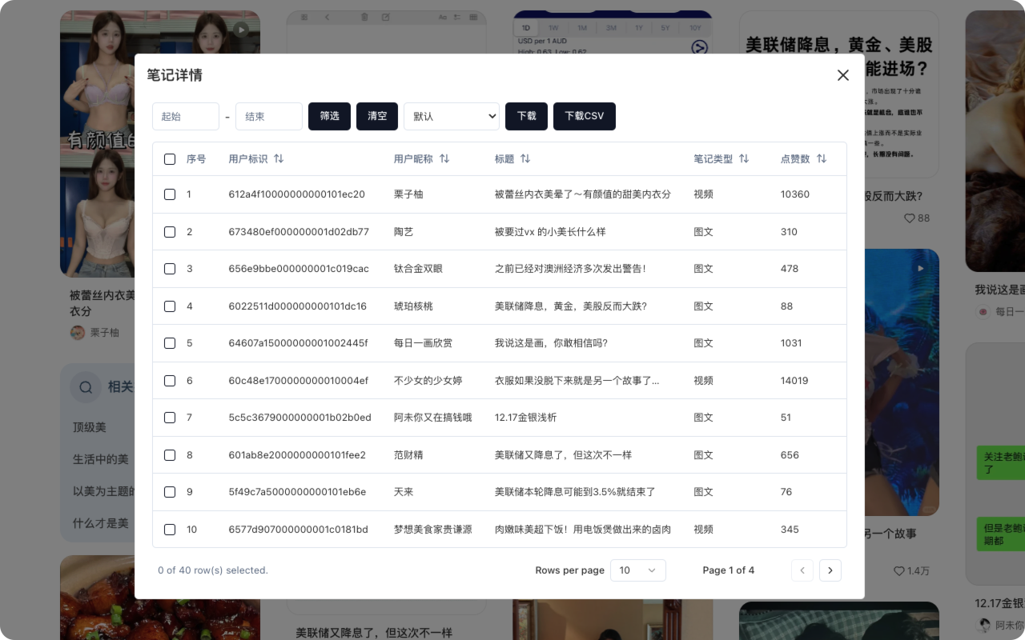The width and height of the screenshot is (1025, 640).
Task: Open the circled arrow on the AUD chart
Action: coord(699,48)
